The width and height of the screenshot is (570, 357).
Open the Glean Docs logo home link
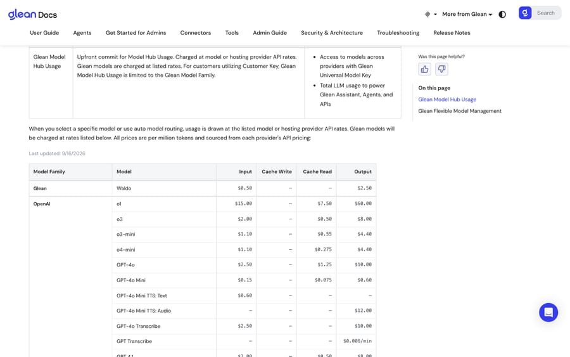click(x=32, y=15)
